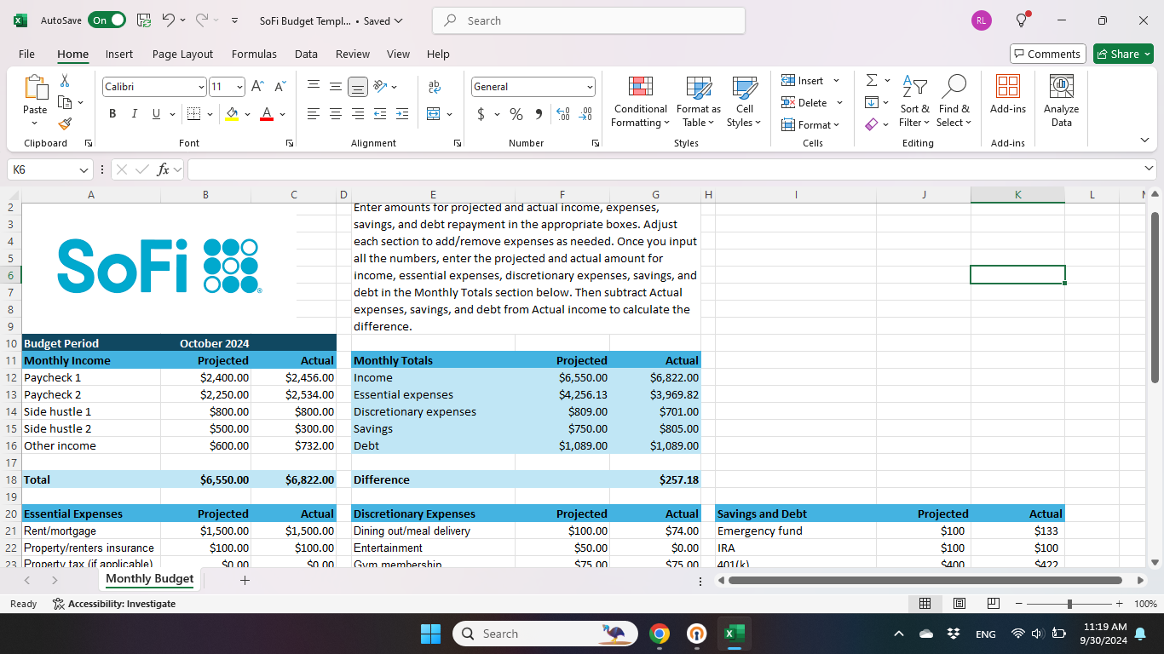Apply the Percent Style number format
The width and height of the screenshot is (1164, 654).
coord(516,113)
